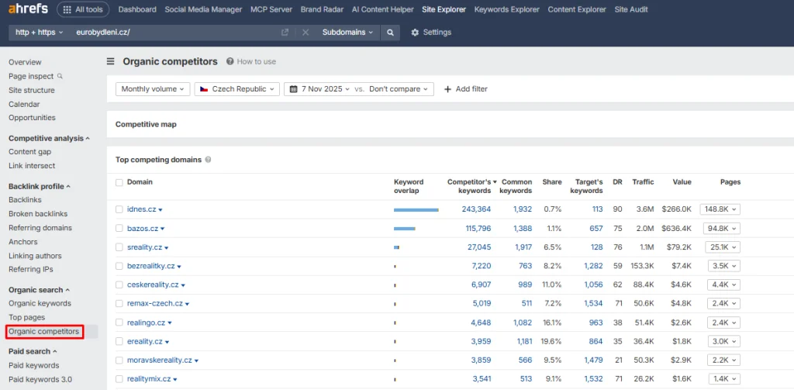Image resolution: width=794 pixels, height=390 pixels.
Task: Open the dropdown caret next to ereality.cz
Action: point(167,342)
